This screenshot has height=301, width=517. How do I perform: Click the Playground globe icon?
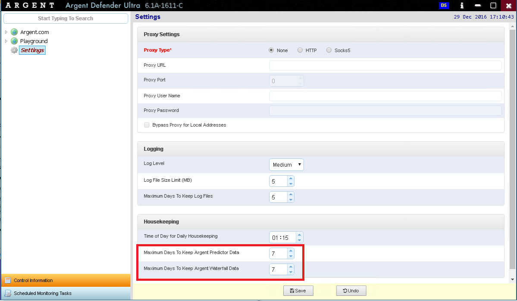14,41
